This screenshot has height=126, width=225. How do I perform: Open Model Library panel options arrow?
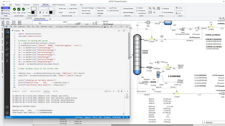tap(27, 18)
